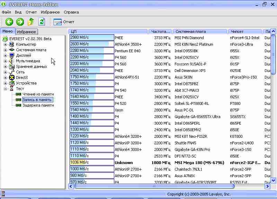Open the Вид menu
The image size is (277, 199).
(18, 12)
